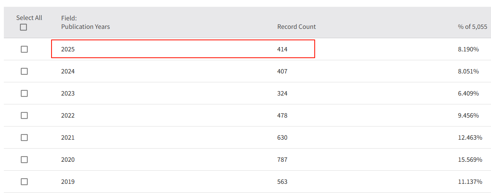Click the 15.569% percentage value
This screenshot has height=194, width=491.
pyautogui.click(x=470, y=160)
